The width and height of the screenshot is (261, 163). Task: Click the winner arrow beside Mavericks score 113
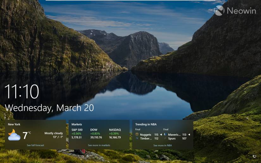[189, 135]
